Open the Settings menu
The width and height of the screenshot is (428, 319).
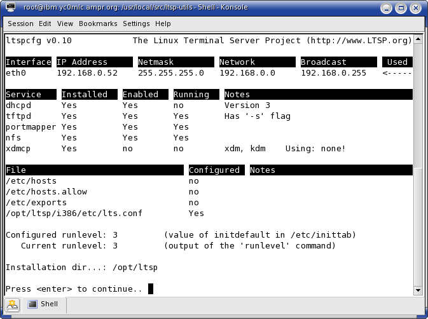[136, 24]
